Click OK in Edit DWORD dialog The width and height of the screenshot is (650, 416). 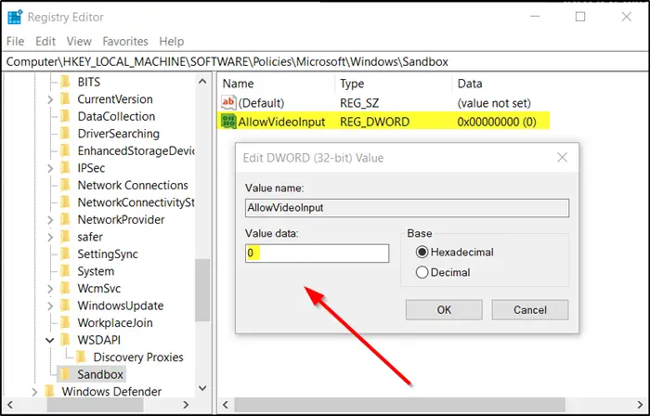(x=444, y=310)
